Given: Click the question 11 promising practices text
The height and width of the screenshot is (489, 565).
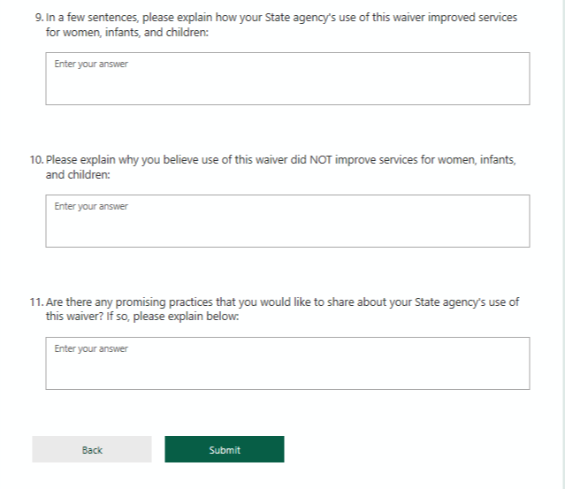Looking at the screenshot, I should [x=281, y=302].
